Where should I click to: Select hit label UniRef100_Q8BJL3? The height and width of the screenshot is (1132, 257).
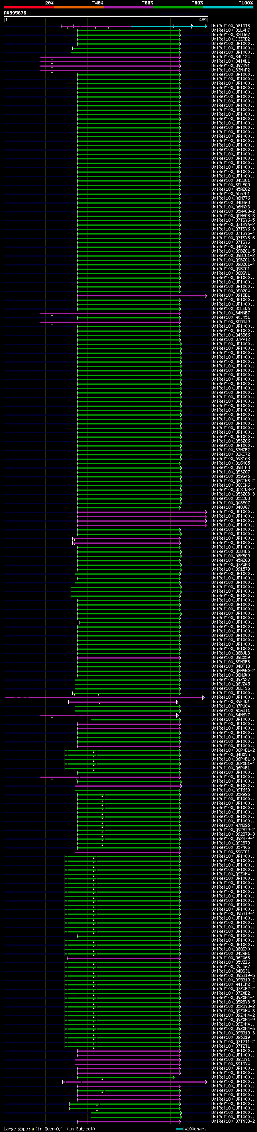pos(230,653)
